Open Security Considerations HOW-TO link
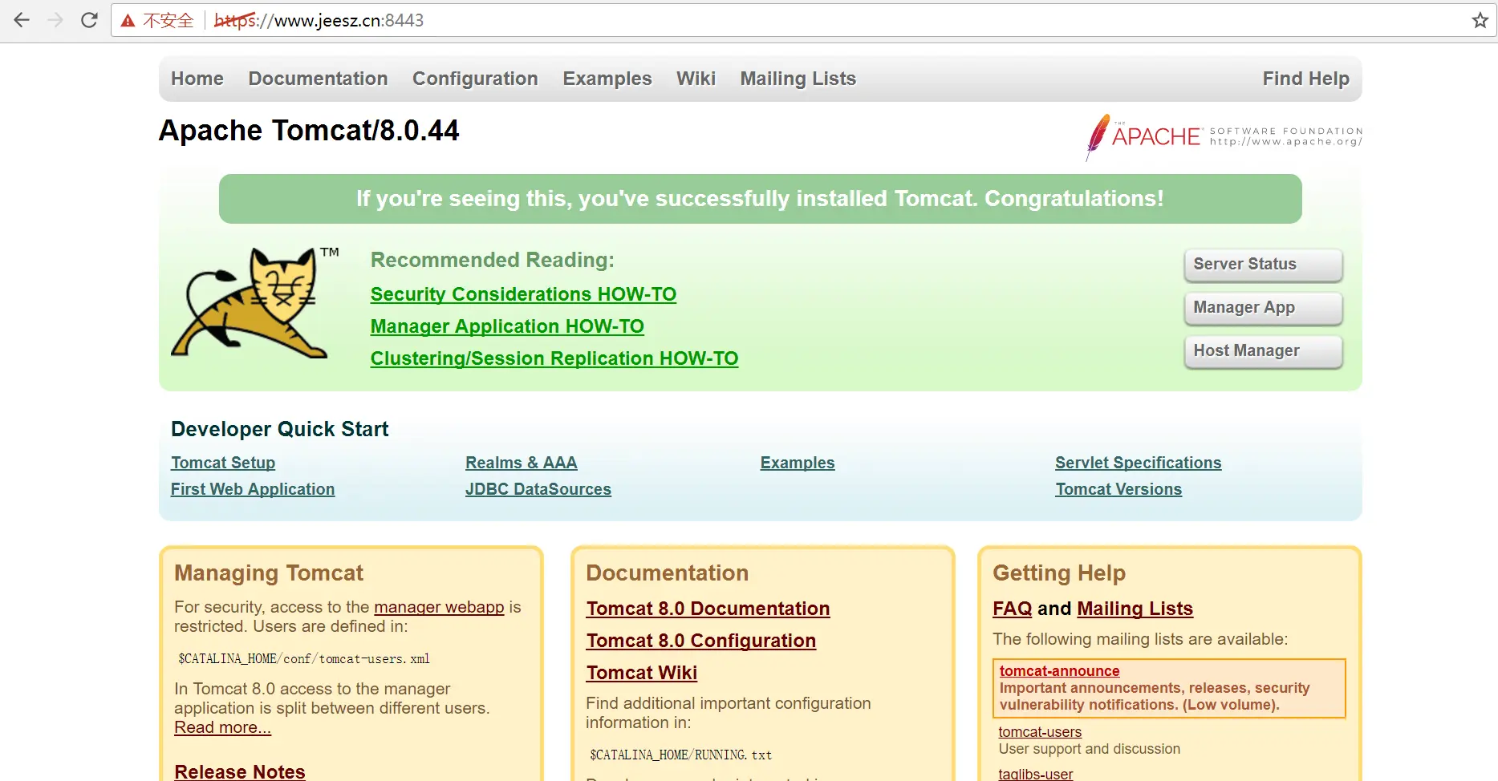1498x781 pixels. pos(523,294)
